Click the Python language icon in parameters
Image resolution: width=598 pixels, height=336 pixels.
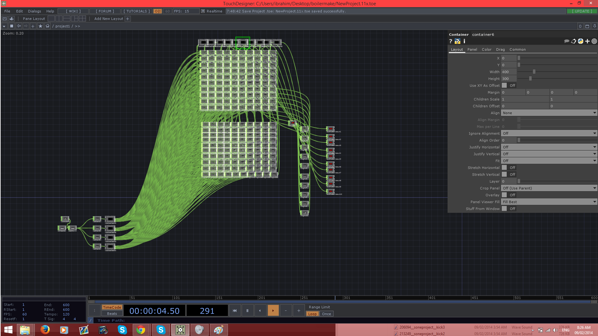coord(581,41)
